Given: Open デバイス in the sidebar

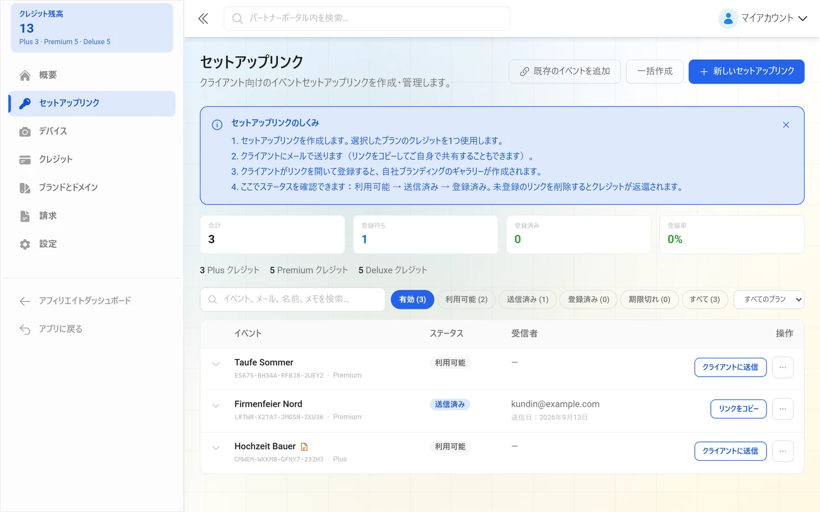Looking at the screenshot, I should 92,131.
